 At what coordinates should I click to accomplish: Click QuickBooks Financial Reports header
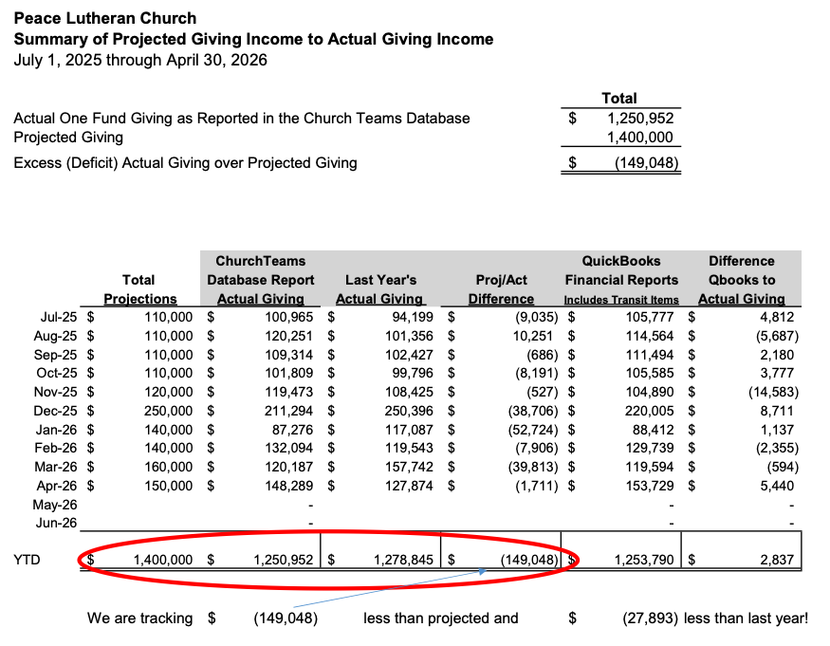click(621, 280)
